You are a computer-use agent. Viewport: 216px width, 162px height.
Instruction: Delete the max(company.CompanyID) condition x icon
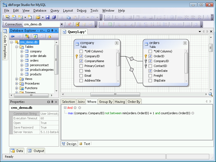[x=193, y=113]
